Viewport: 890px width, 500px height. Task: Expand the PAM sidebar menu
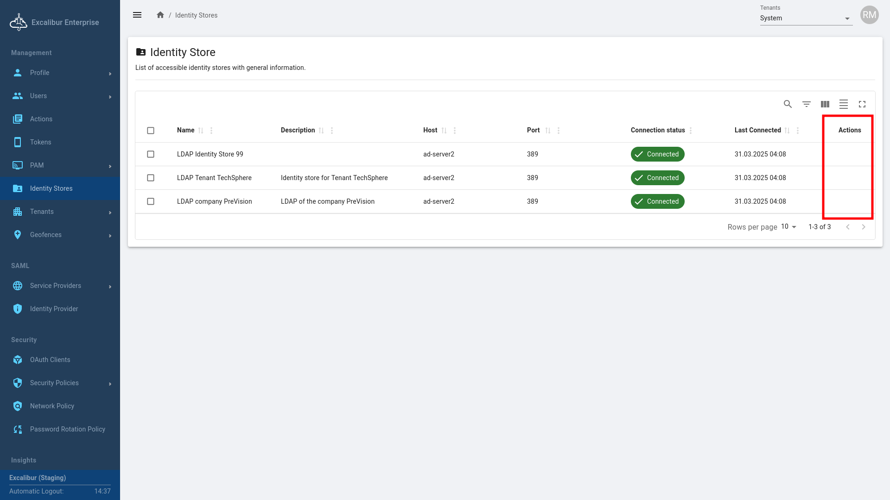click(x=60, y=165)
